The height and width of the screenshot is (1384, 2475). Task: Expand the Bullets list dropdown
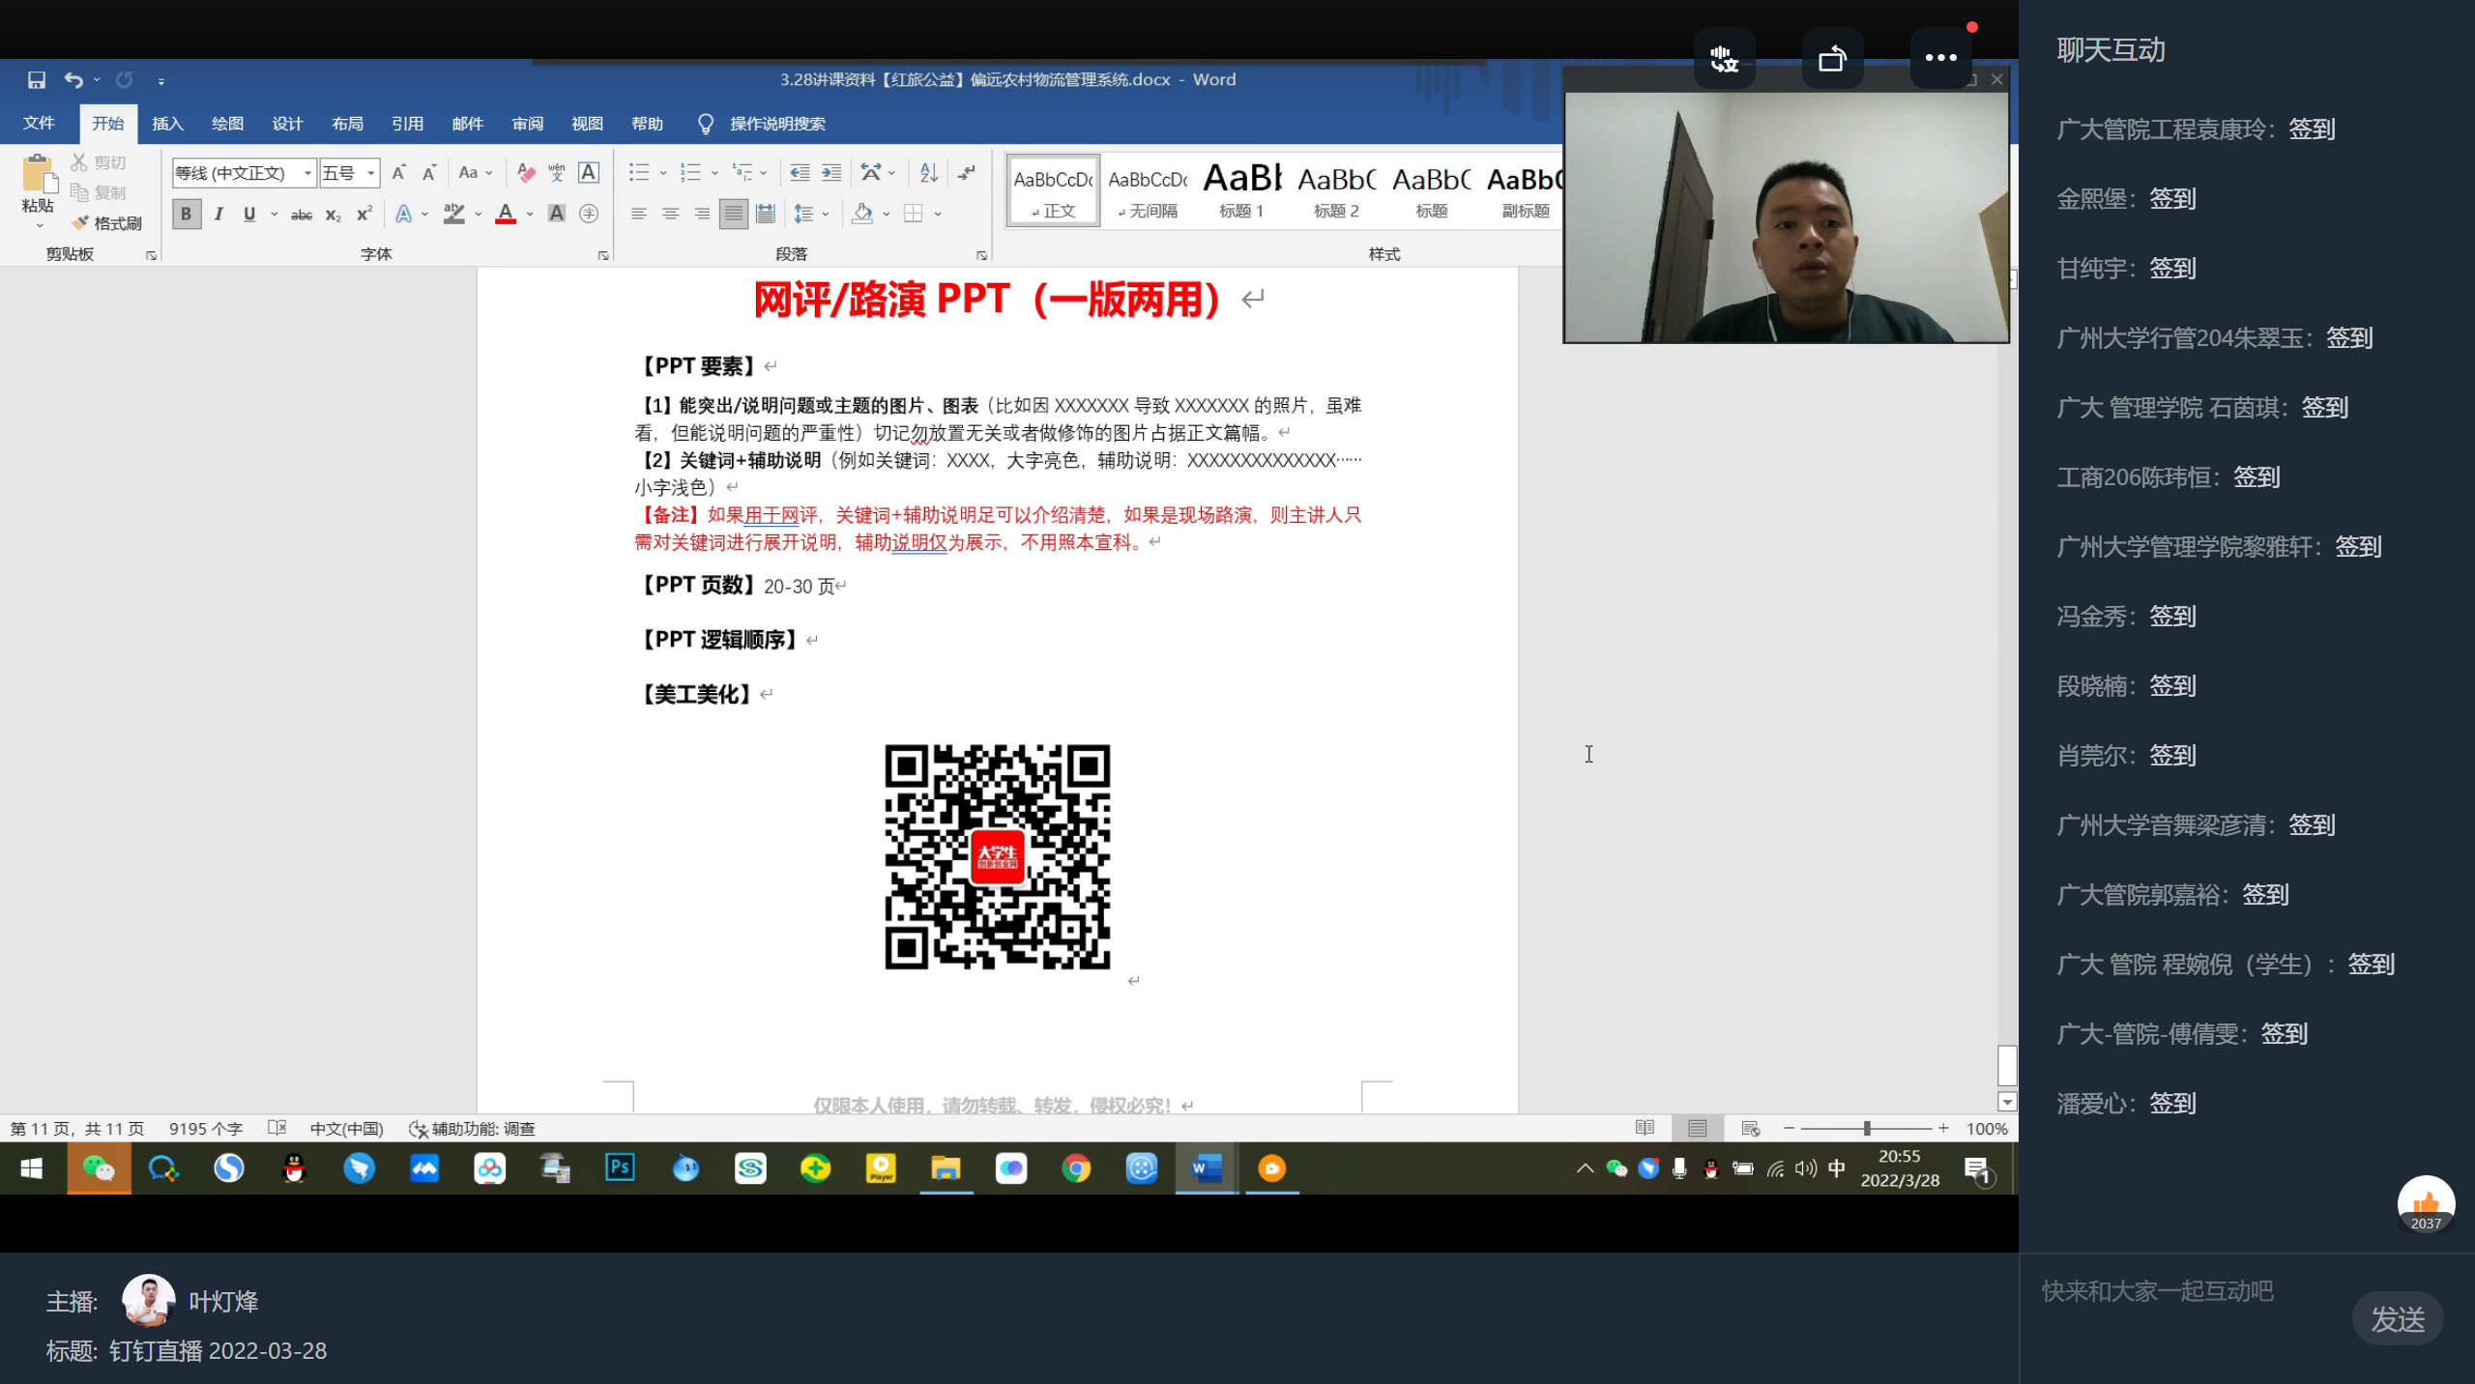tap(664, 173)
